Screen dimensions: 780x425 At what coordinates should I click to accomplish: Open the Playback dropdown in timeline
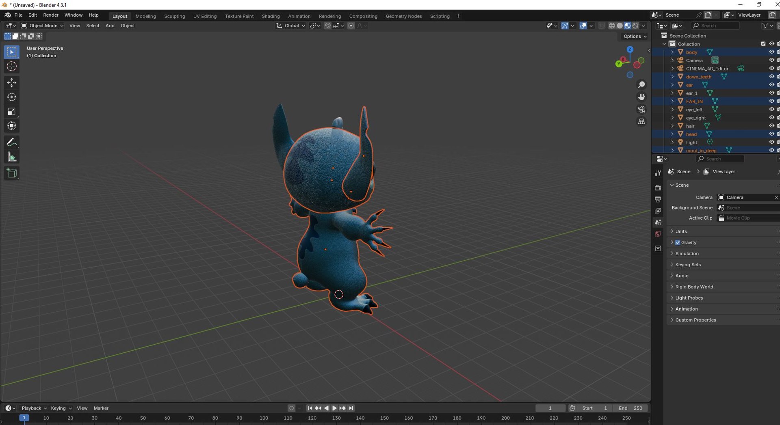[34, 408]
